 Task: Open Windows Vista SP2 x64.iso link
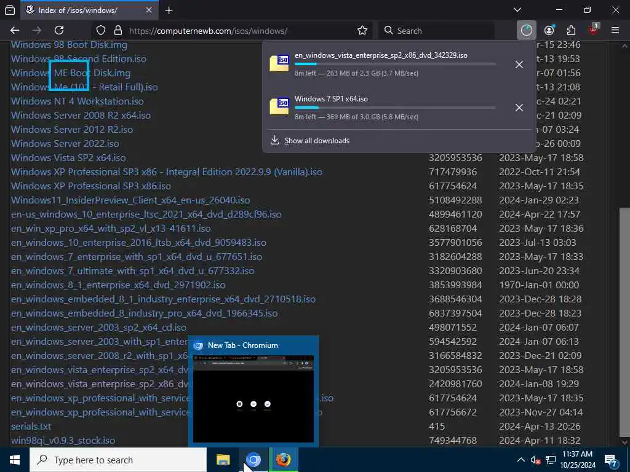pyautogui.click(x=68, y=157)
